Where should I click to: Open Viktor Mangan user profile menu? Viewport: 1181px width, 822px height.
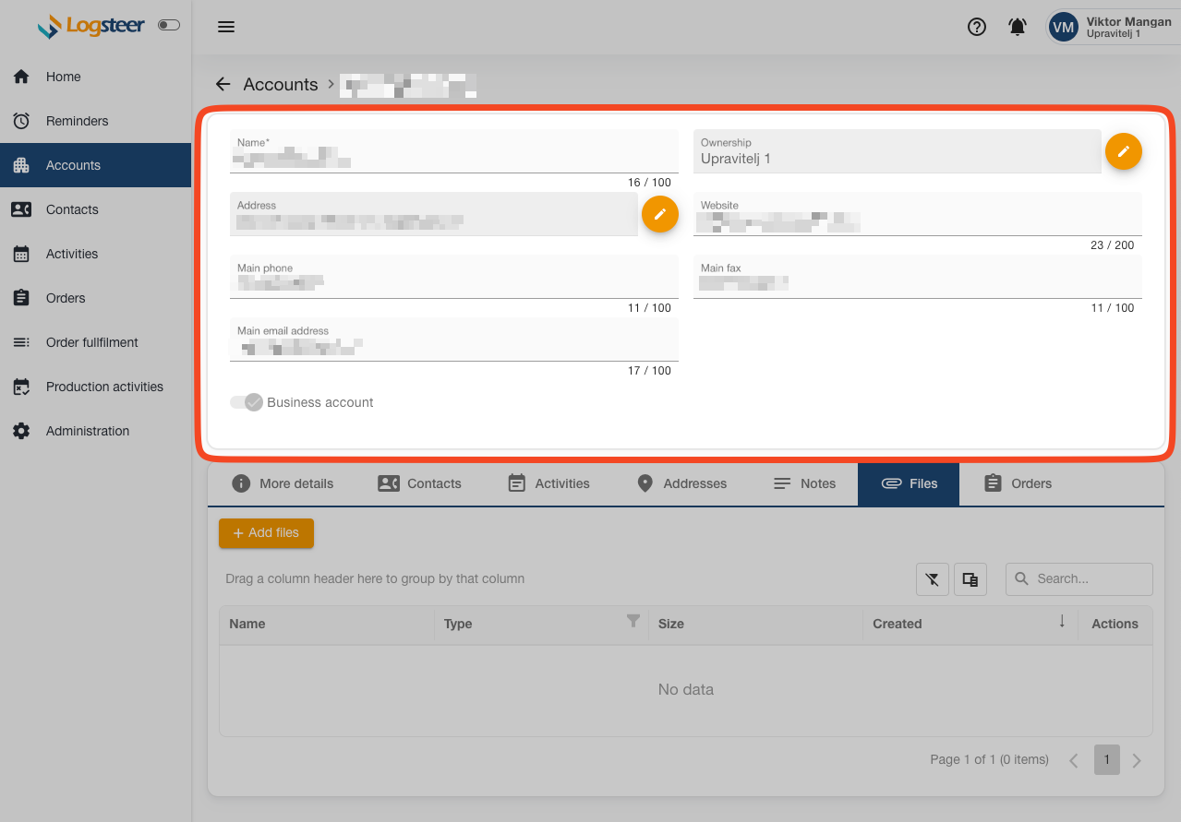tap(1111, 27)
